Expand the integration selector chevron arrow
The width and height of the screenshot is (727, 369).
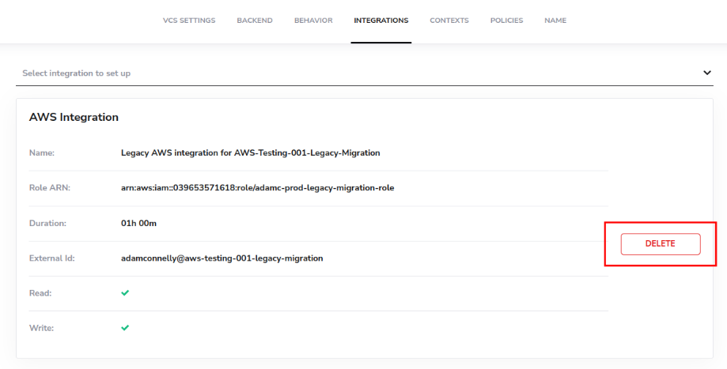707,73
